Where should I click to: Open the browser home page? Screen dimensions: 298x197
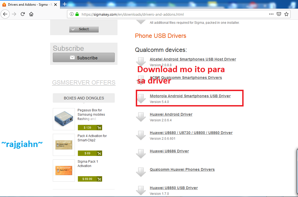coord(31,14)
